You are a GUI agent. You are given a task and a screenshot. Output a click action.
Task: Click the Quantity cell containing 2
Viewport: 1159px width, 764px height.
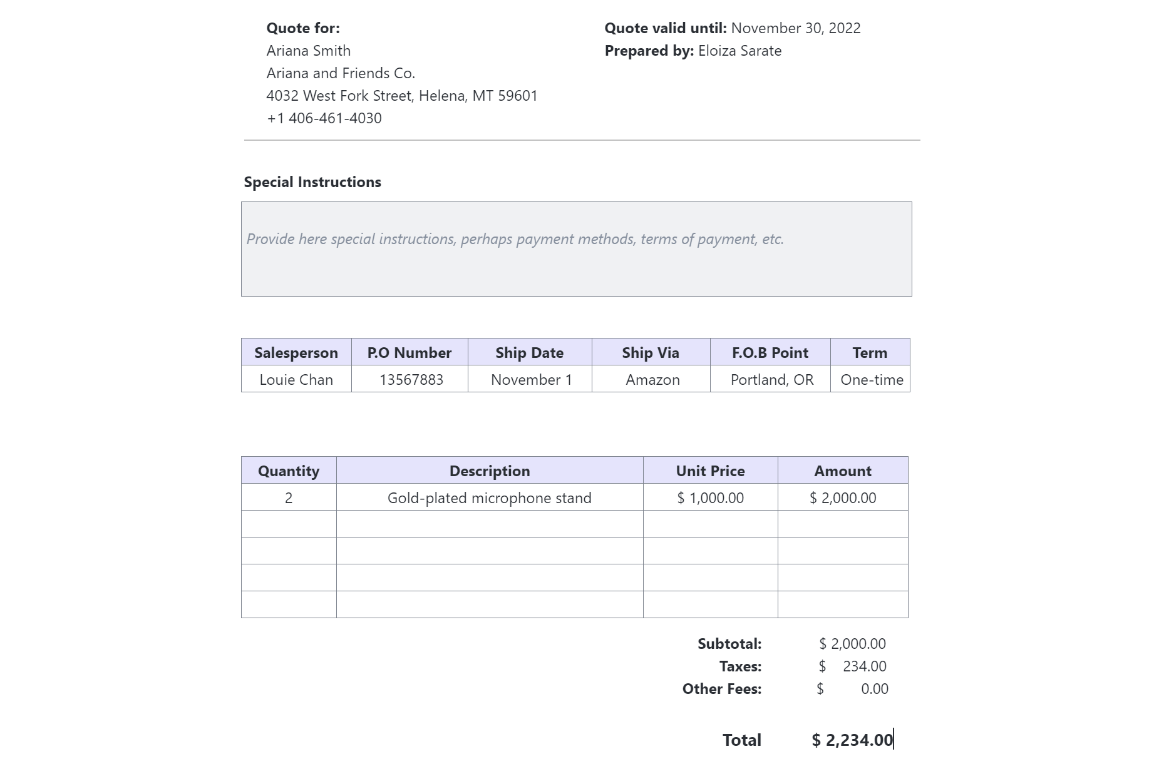289,498
